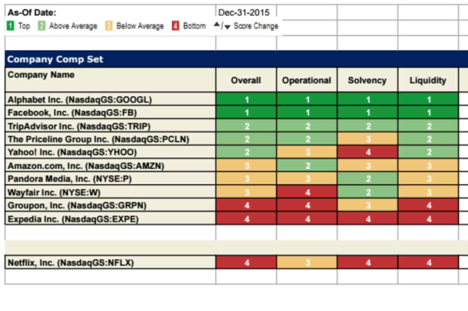Screen dimensions: 468x311
Task: Click Expedia's Liquidity score cell
Action: [428, 219]
